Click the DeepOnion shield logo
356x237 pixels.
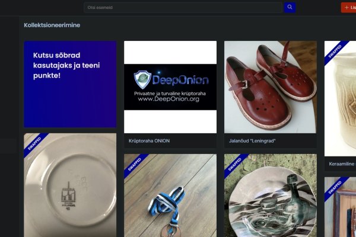(x=142, y=79)
